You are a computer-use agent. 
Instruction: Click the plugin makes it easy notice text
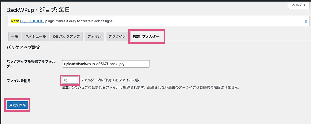[79, 21]
